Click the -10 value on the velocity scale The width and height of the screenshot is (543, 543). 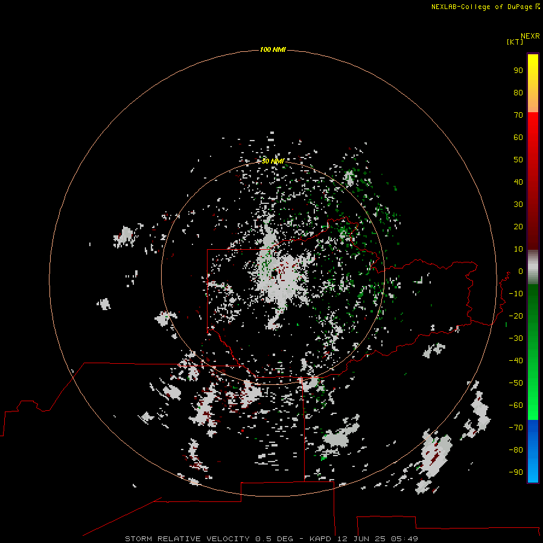tap(516, 294)
